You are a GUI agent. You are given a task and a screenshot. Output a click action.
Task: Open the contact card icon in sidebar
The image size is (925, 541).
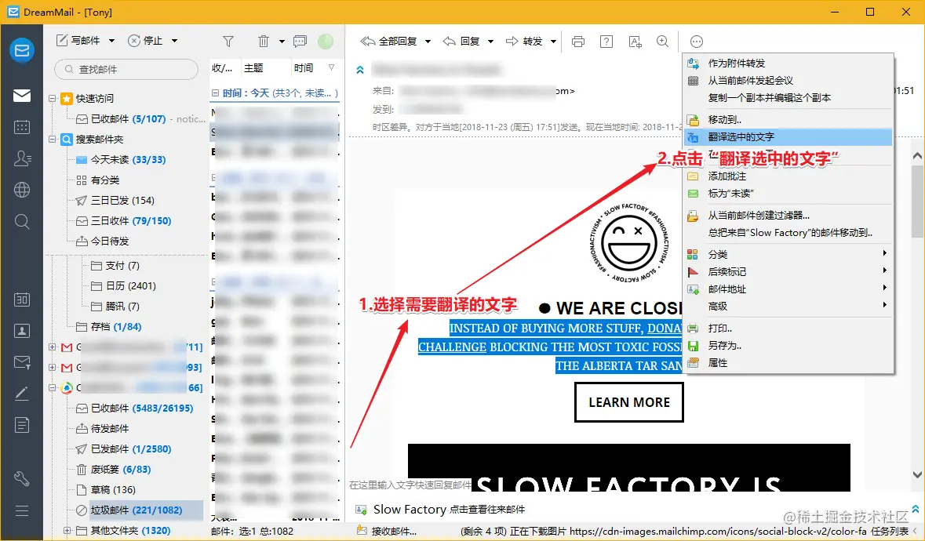[22, 331]
